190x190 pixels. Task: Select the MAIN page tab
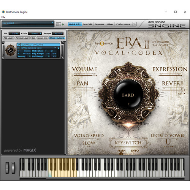(x=122, y=150)
